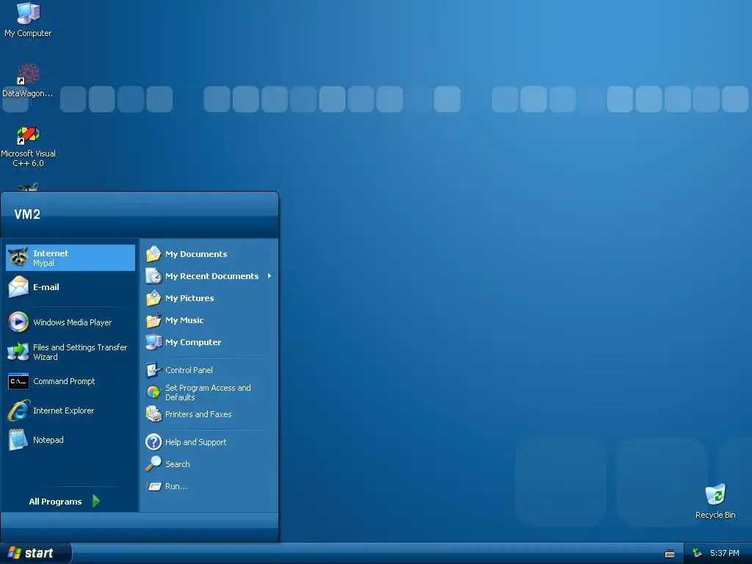Open Search from the Start menu
Viewport: 752px width, 564px height.
pyautogui.click(x=209, y=464)
